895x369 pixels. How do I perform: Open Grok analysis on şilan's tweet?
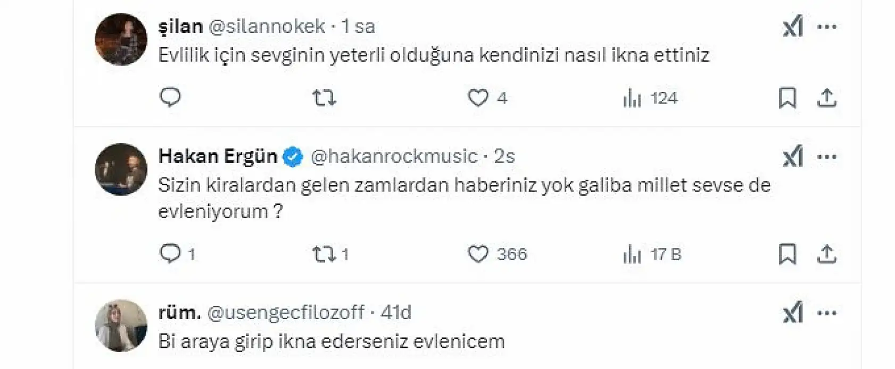792,25
